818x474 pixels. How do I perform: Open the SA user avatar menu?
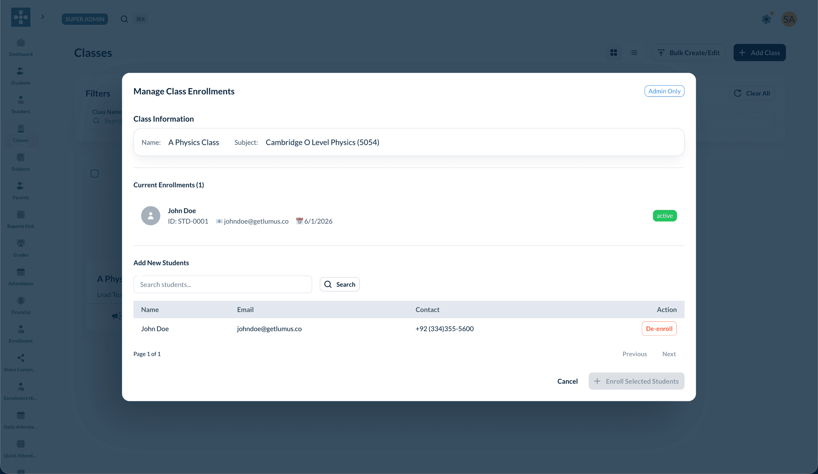[789, 19]
